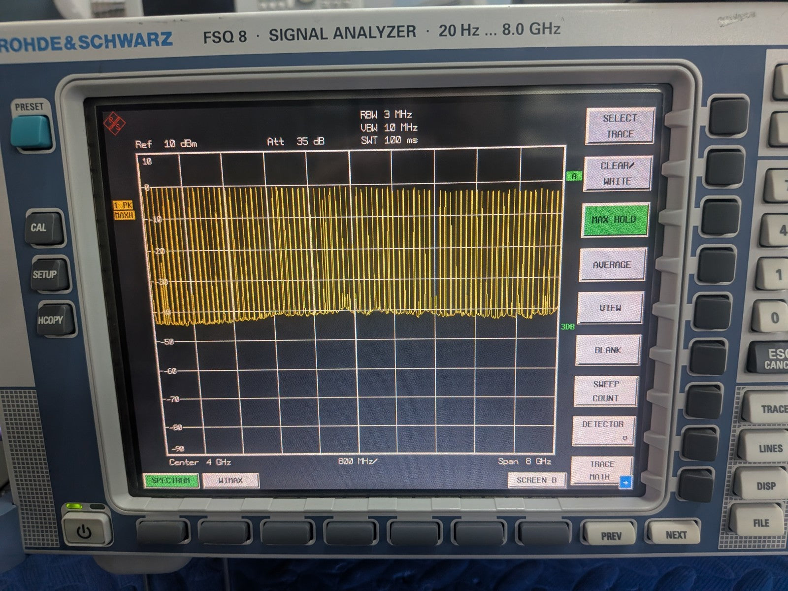
Task: Click the unlabeled bottom key below SPECTRUM tab
Action: [162, 531]
